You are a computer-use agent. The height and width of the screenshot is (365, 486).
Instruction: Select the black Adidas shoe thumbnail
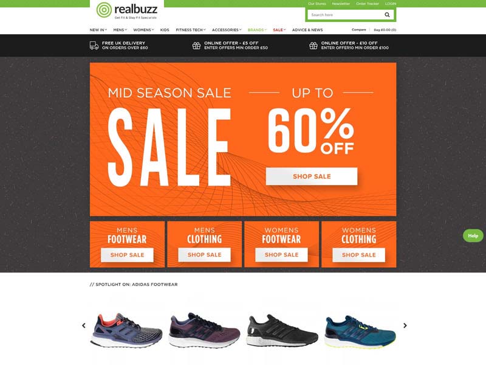[282, 330]
